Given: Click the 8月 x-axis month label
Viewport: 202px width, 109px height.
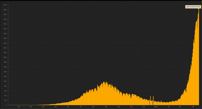Looking at the screenshot, I should click(x=93, y=107).
